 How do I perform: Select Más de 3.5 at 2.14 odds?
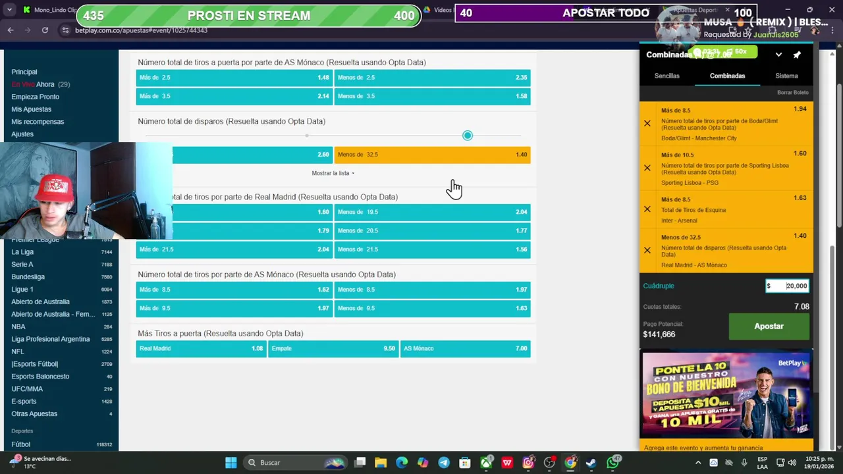(234, 96)
